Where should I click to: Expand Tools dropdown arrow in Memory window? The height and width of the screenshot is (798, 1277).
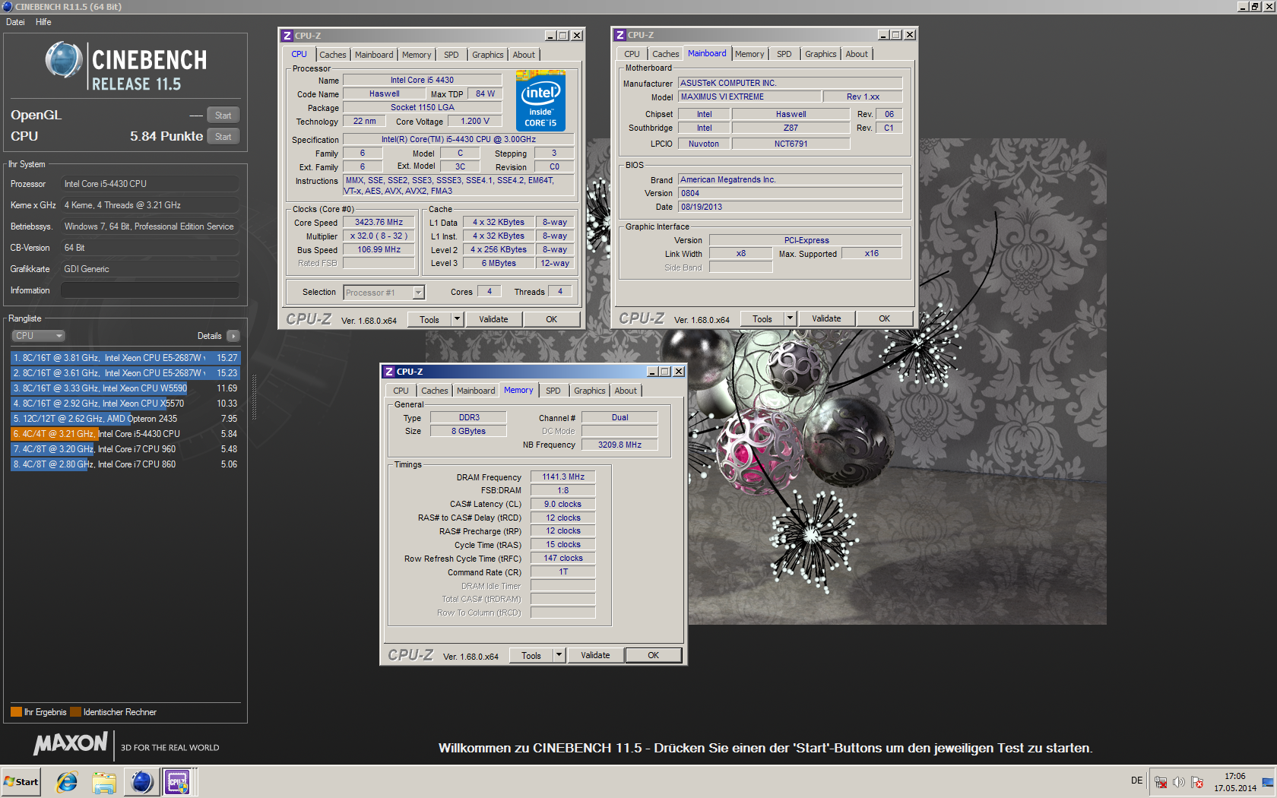point(559,655)
